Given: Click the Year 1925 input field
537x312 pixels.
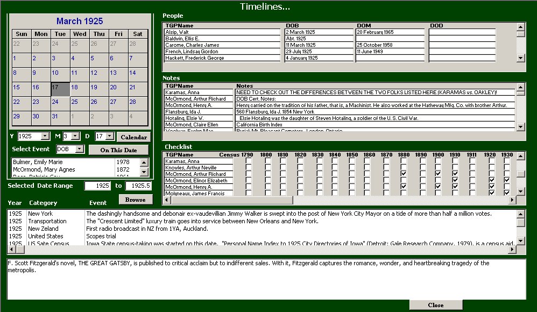Looking at the screenshot, I should click(30, 136).
